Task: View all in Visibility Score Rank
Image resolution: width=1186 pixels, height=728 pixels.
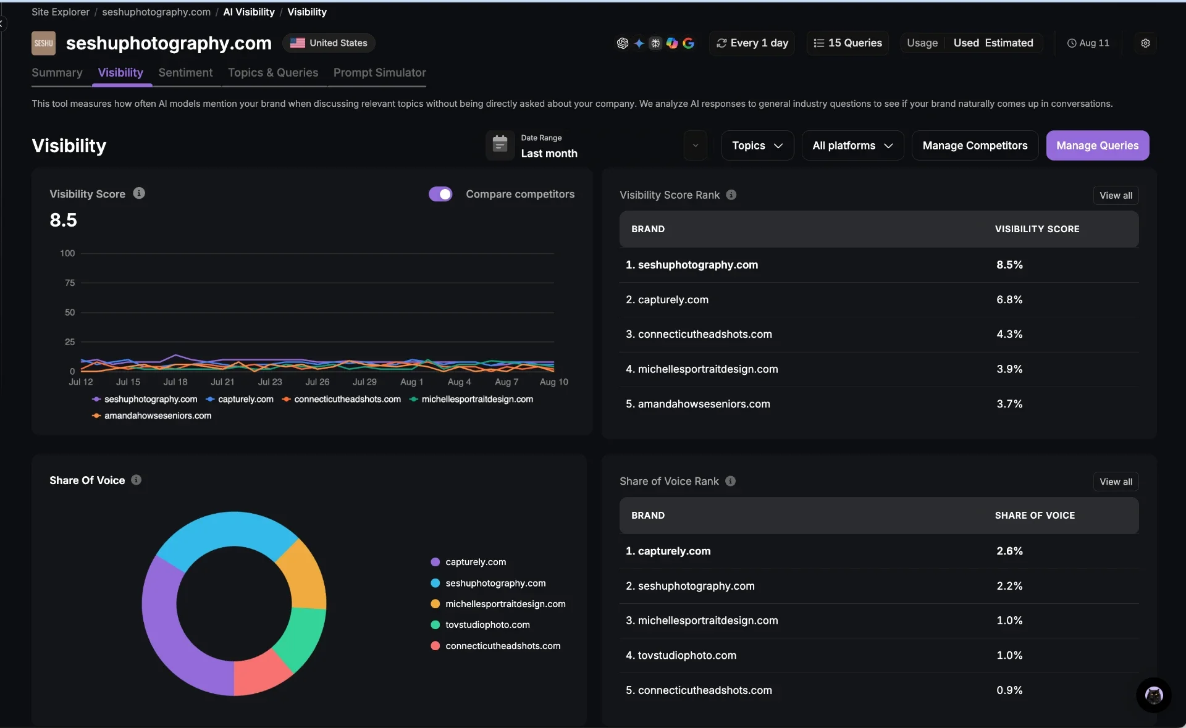Action: (x=1116, y=196)
